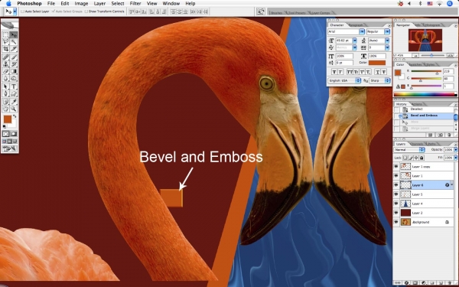Switch to the Histogram tab

click(x=432, y=25)
